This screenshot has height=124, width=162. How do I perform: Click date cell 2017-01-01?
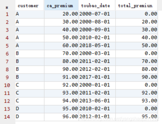coord(97,77)
